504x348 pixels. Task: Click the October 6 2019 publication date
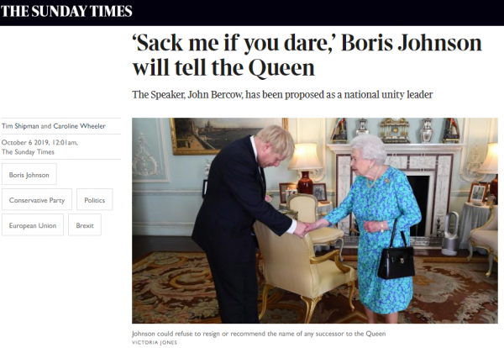pyautogui.click(x=39, y=142)
